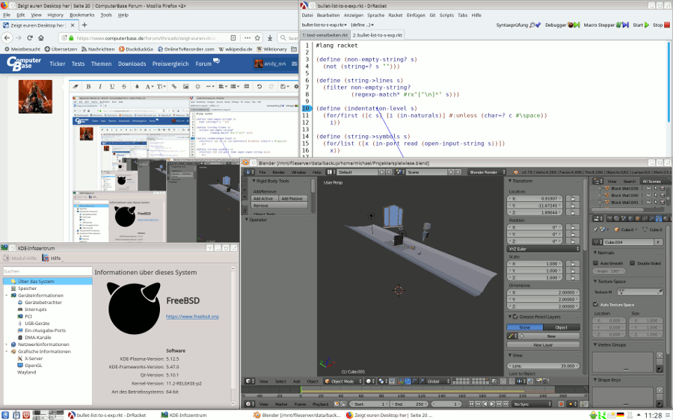Open DrRacket Racket menu
The image size is (673, 420).
tap(396, 15)
